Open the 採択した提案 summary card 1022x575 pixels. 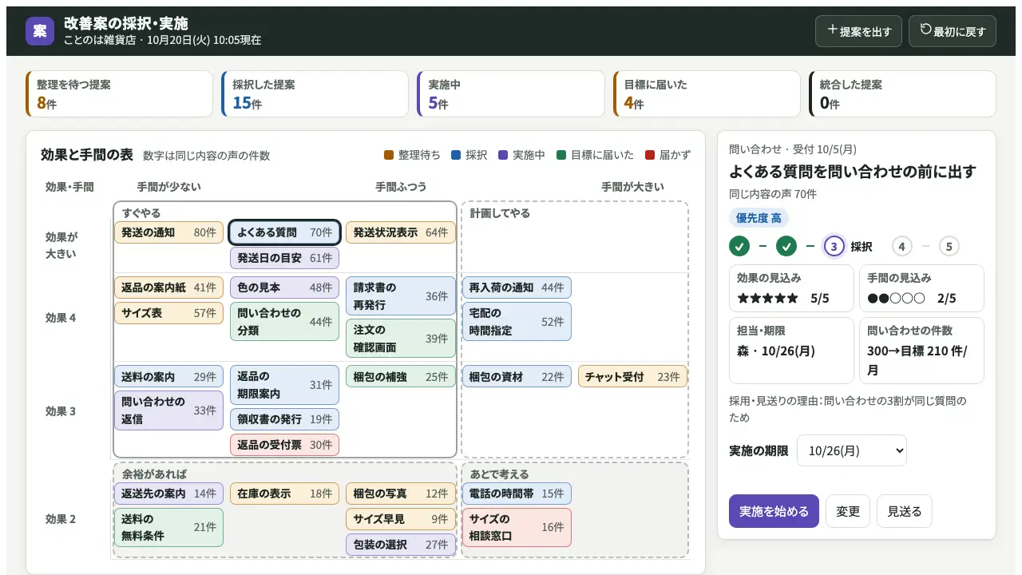tap(315, 93)
